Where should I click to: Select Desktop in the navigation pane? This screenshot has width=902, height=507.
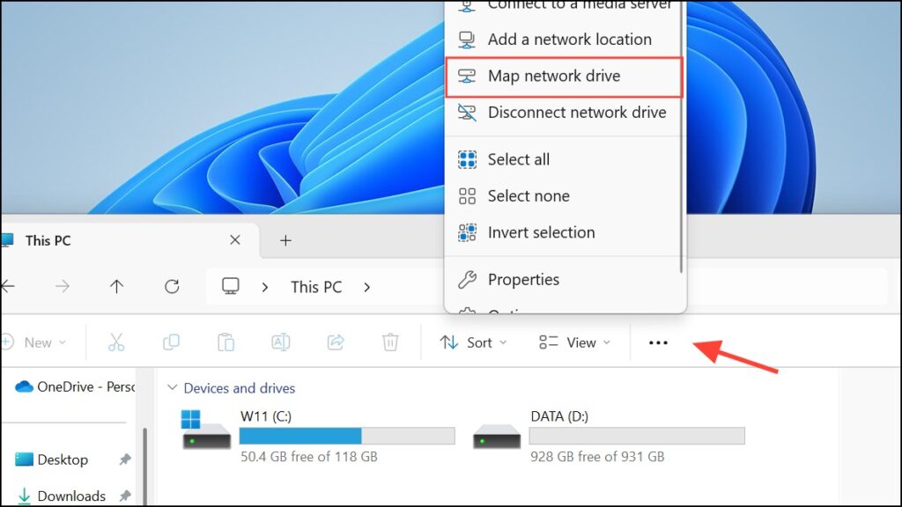[x=62, y=459]
